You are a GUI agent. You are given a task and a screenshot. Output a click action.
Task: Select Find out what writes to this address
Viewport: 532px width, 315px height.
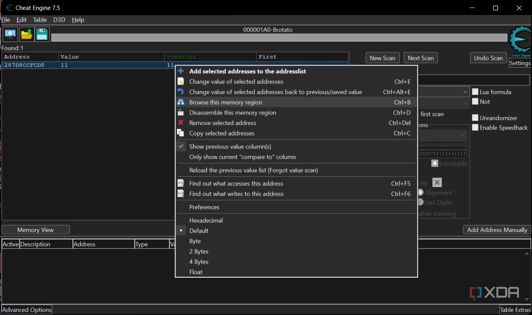[x=236, y=194]
